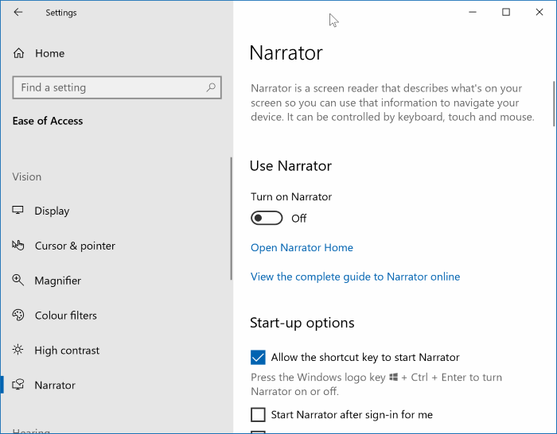Close the Settings window
Viewport: 557px width, 434px height.
[x=539, y=13]
